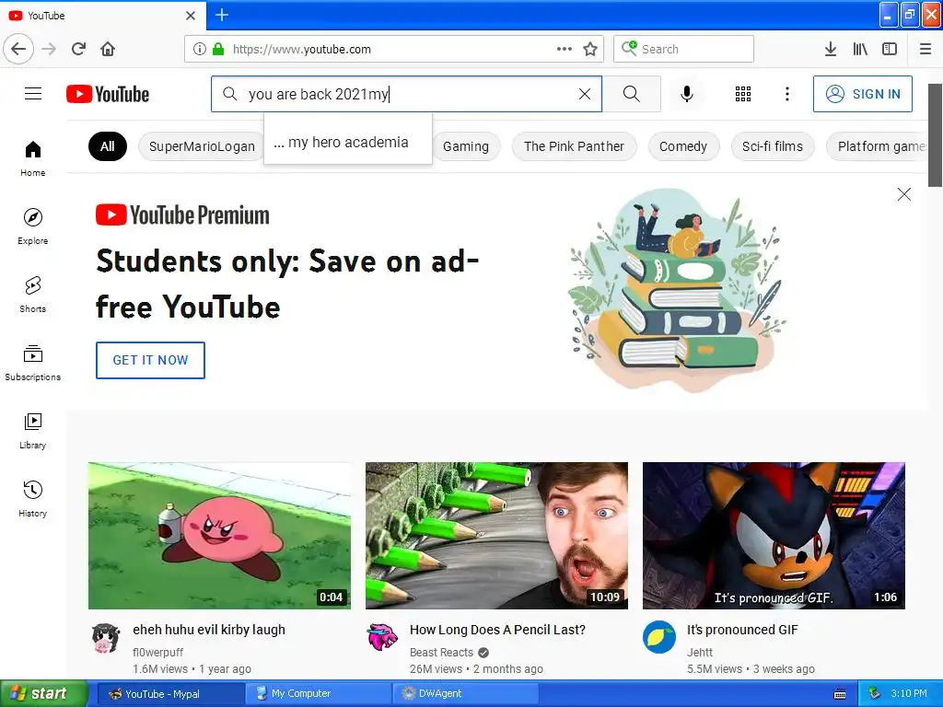
Task: Open the browser library icon
Action: pyautogui.click(x=860, y=49)
